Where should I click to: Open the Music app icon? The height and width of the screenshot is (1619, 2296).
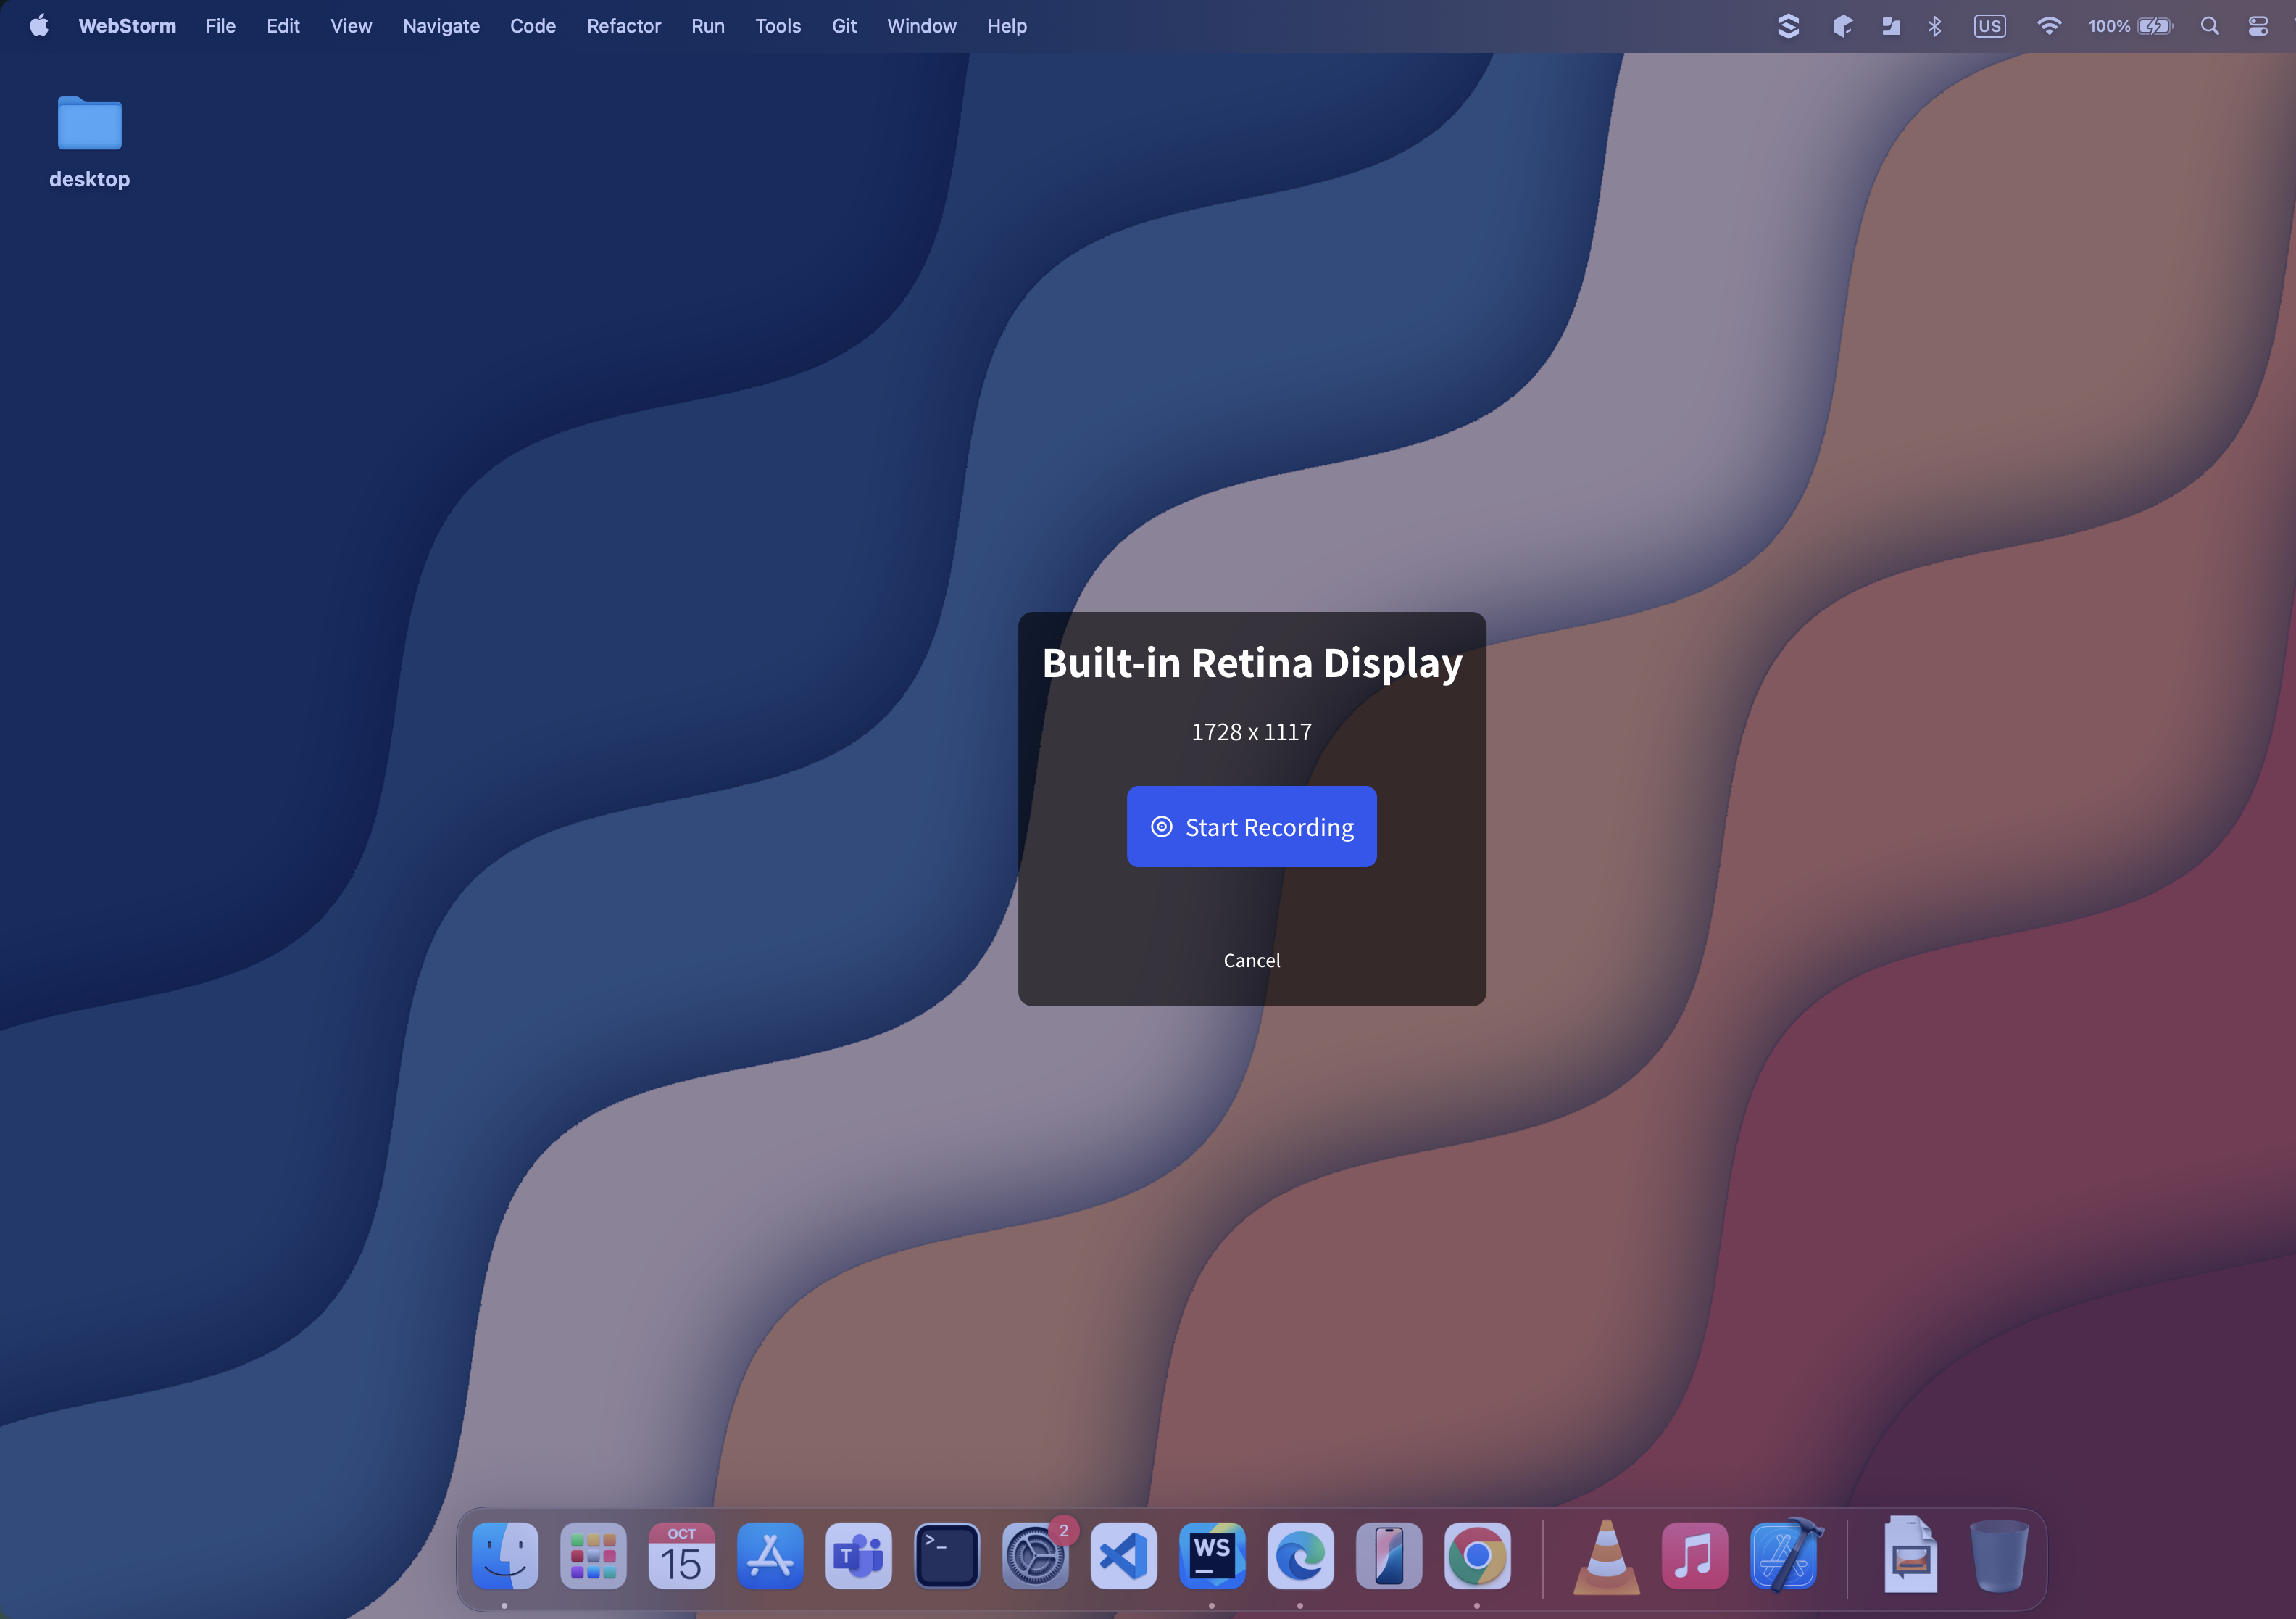click(1694, 1555)
